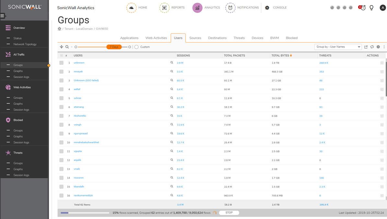Open the Group by - User Names dropdown
The image size is (387, 219).
coord(338,47)
